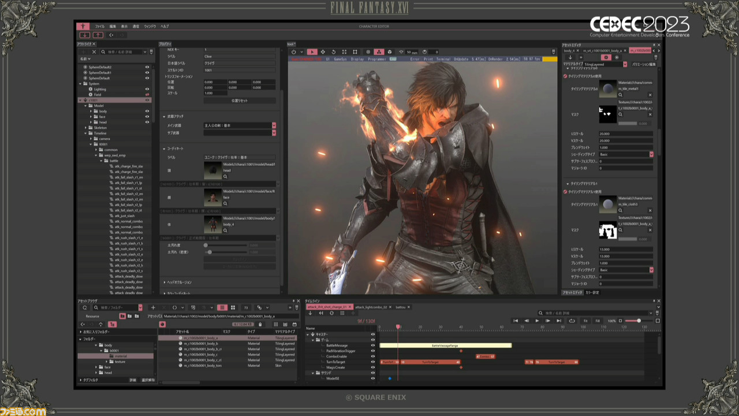Toggle visibility of face model folder
This screenshot has height=416, width=739.
(x=147, y=117)
